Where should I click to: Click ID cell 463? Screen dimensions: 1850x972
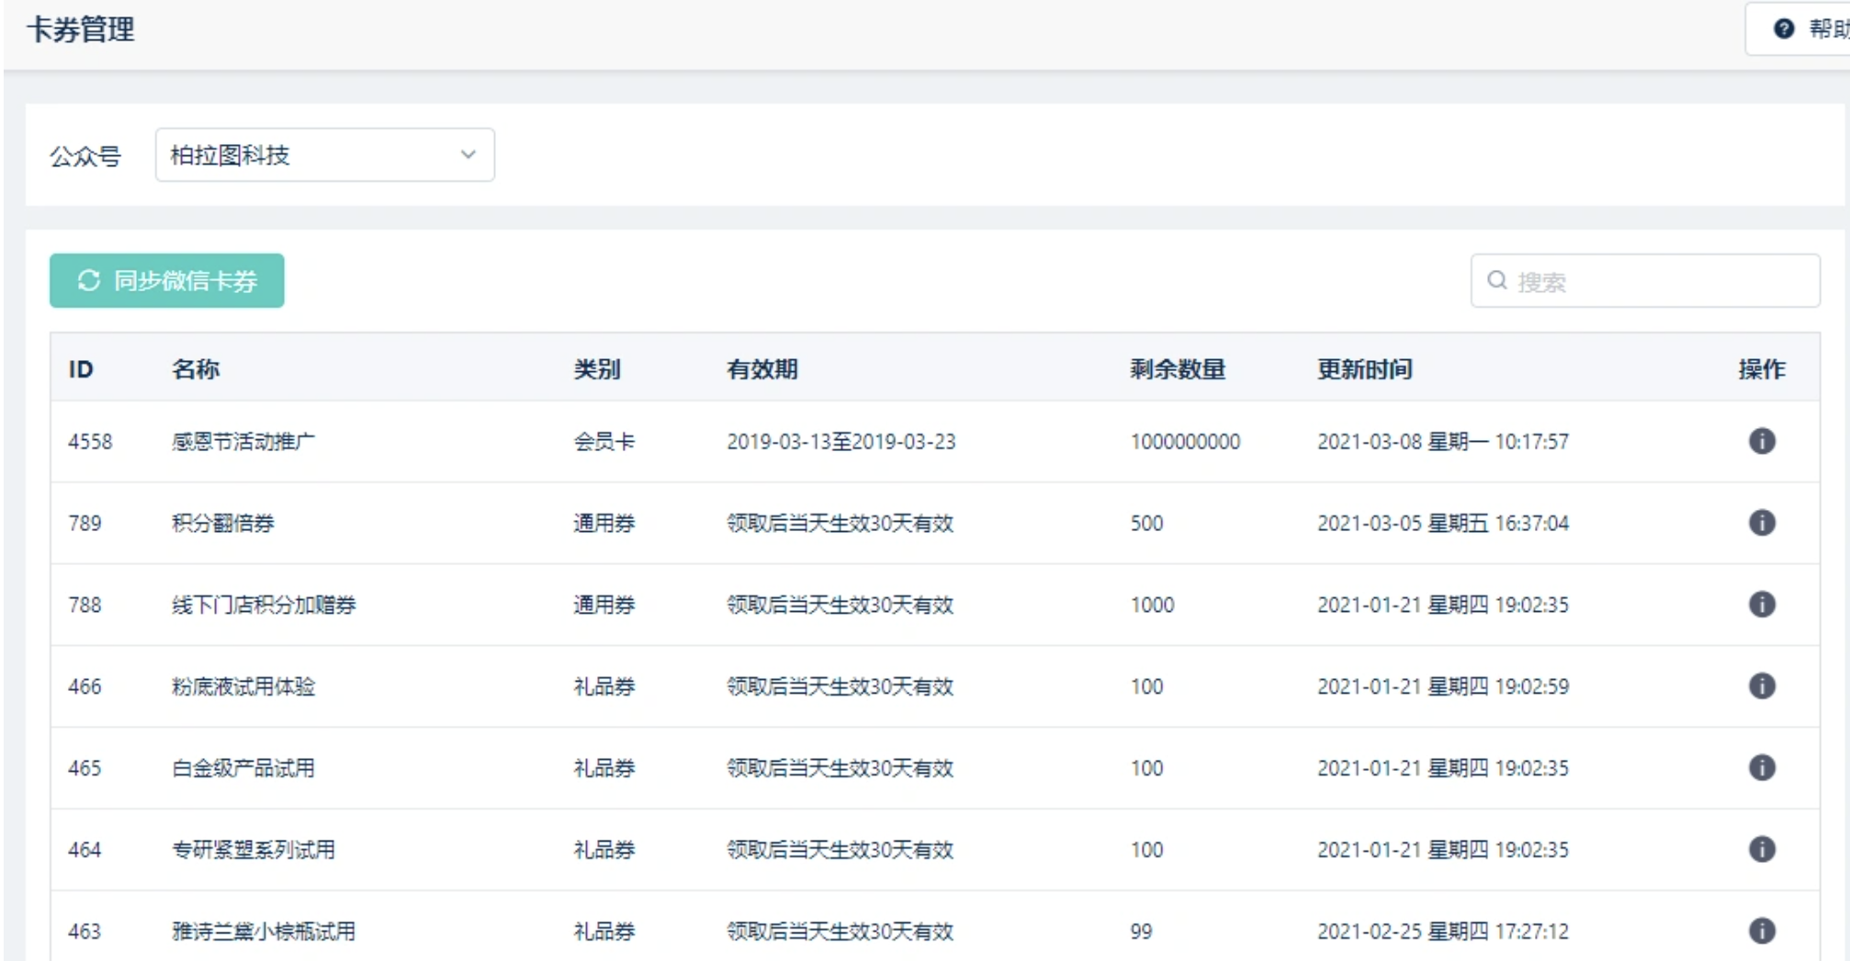click(x=85, y=932)
